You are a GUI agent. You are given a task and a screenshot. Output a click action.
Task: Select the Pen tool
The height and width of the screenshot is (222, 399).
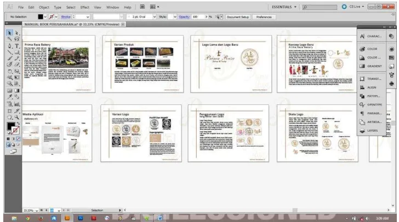pos(9,46)
